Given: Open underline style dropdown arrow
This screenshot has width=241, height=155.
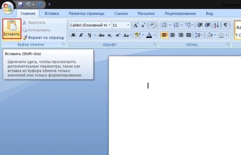Looking at the screenshot, I should click(x=95, y=35).
